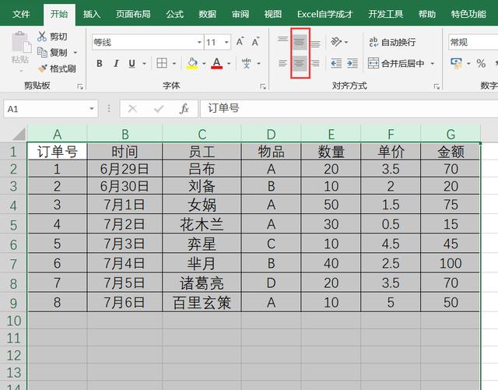
Task: Click the phonetic guide (文) icon
Action: click(x=247, y=63)
